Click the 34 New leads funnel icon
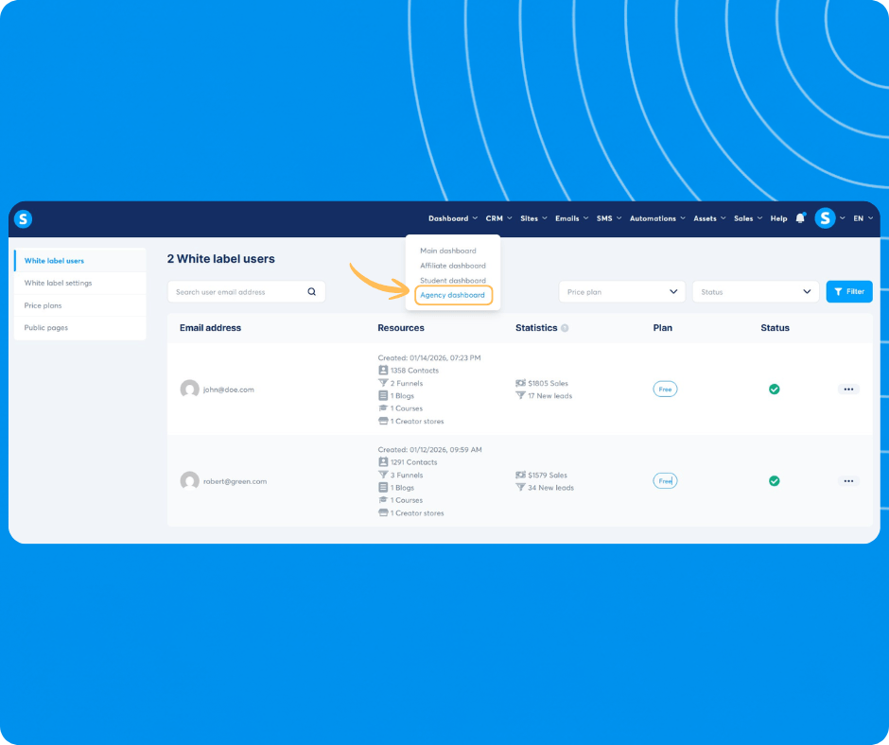Image resolution: width=889 pixels, height=745 pixels. [520, 488]
